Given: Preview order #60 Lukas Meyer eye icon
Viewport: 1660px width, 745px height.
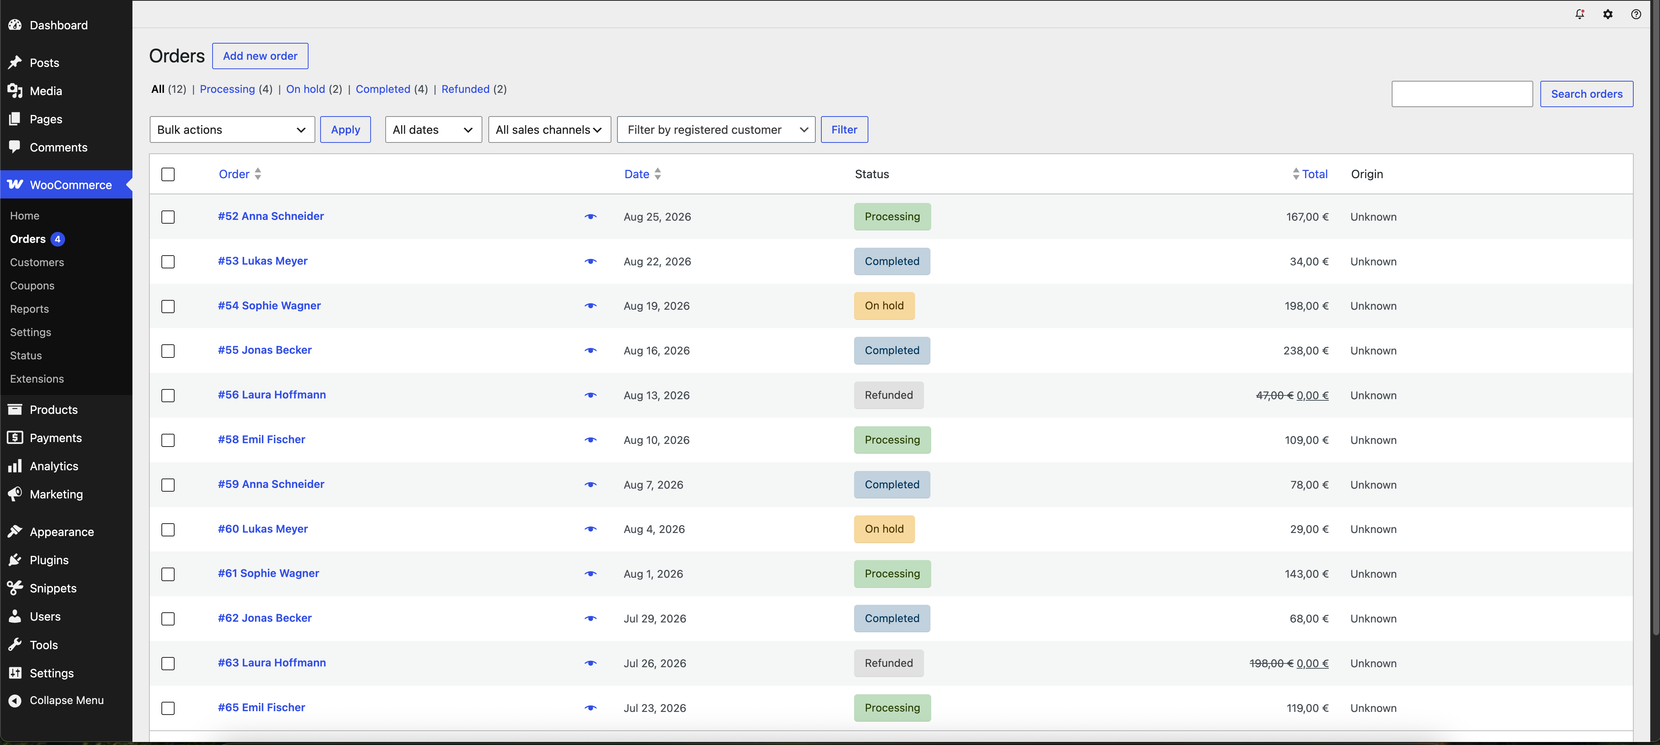Looking at the screenshot, I should pyautogui.click(x=590, y=529).
